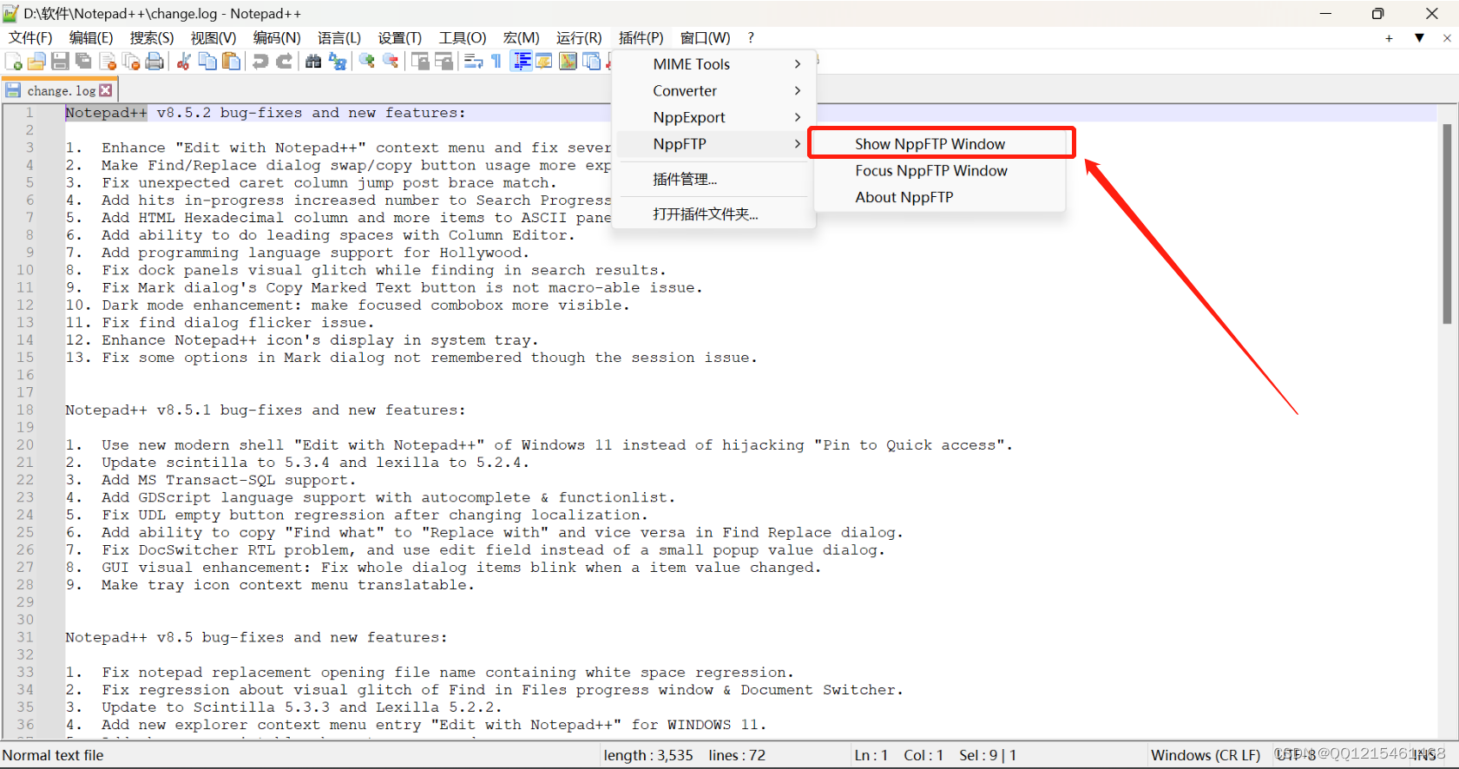1459x769 pixels.
Task: Click the Cut scissors icon
Action: click(184, 61)
